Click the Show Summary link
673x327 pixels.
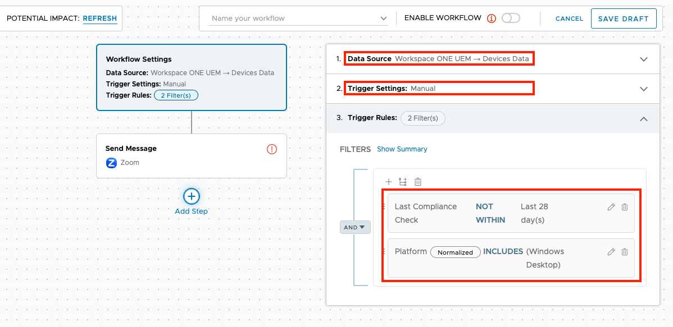(402, 149)
